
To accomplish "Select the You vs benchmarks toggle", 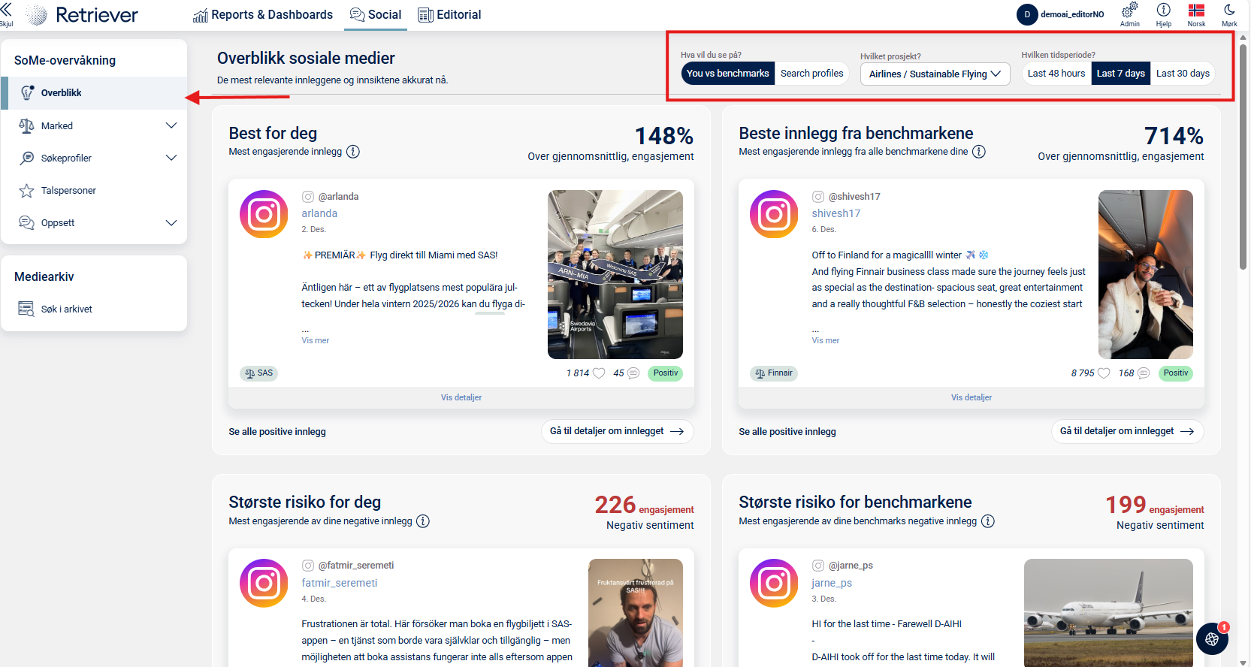I will (x=727, y=74).
